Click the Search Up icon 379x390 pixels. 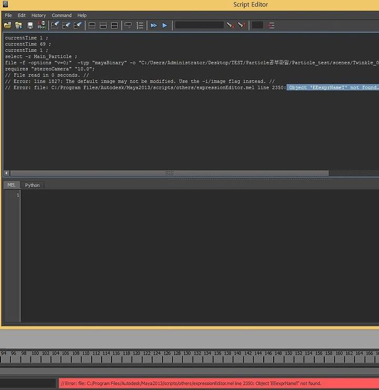pyautogui.click(x=242, y=25)
